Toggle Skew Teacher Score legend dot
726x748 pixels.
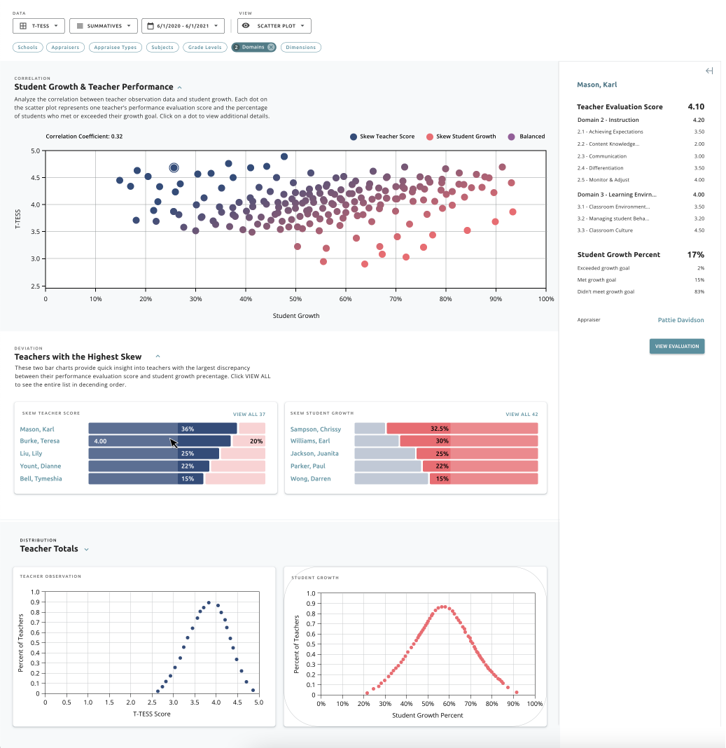(354, 137)
